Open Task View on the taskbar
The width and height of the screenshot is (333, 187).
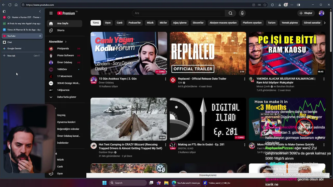(151, 183)
